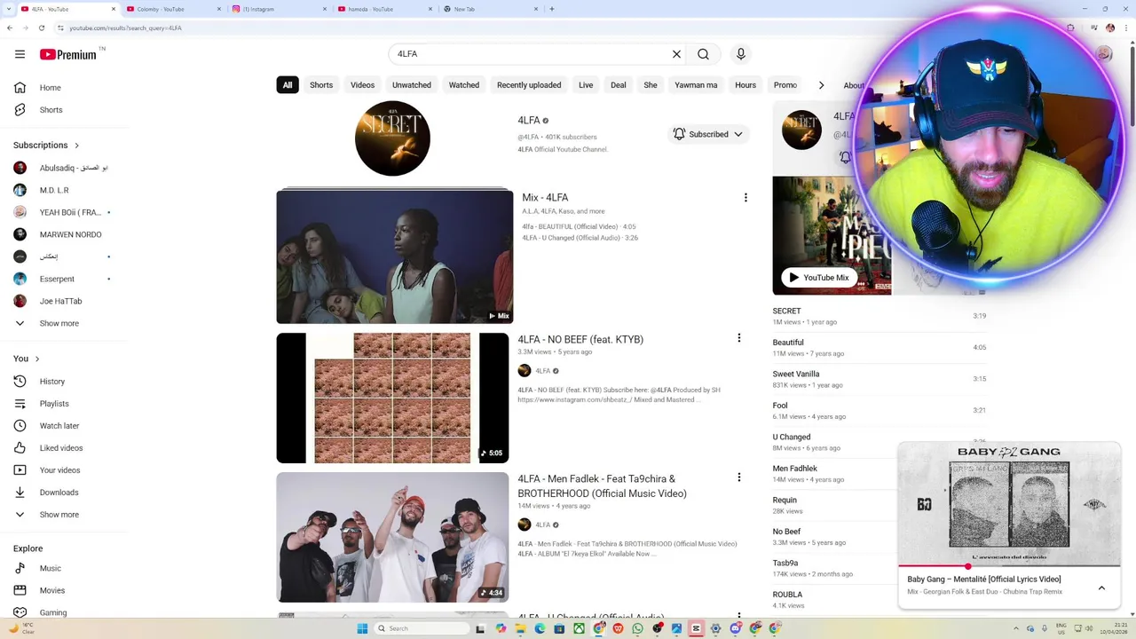Expand Show more under Subscriptions

point(59,323)
